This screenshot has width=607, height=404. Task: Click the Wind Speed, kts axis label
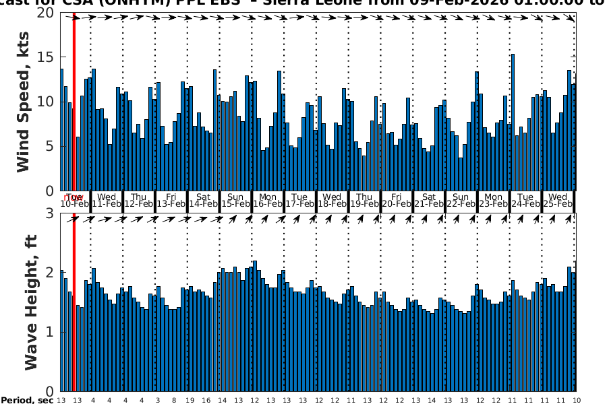click(24, 101)
